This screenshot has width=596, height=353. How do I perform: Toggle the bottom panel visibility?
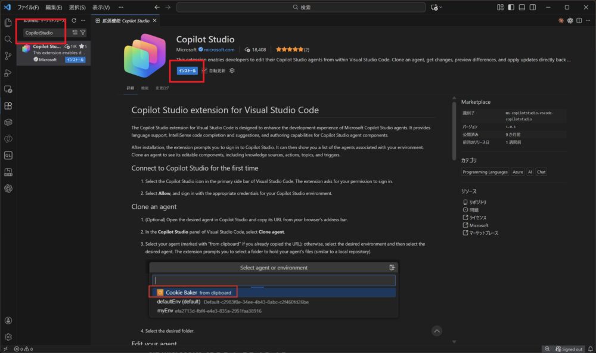521,7
